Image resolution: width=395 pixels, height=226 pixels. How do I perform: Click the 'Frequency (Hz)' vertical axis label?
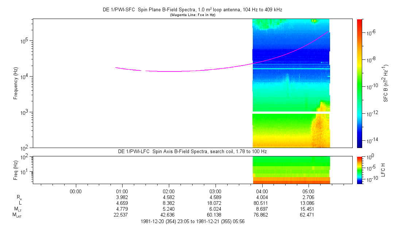16,83
